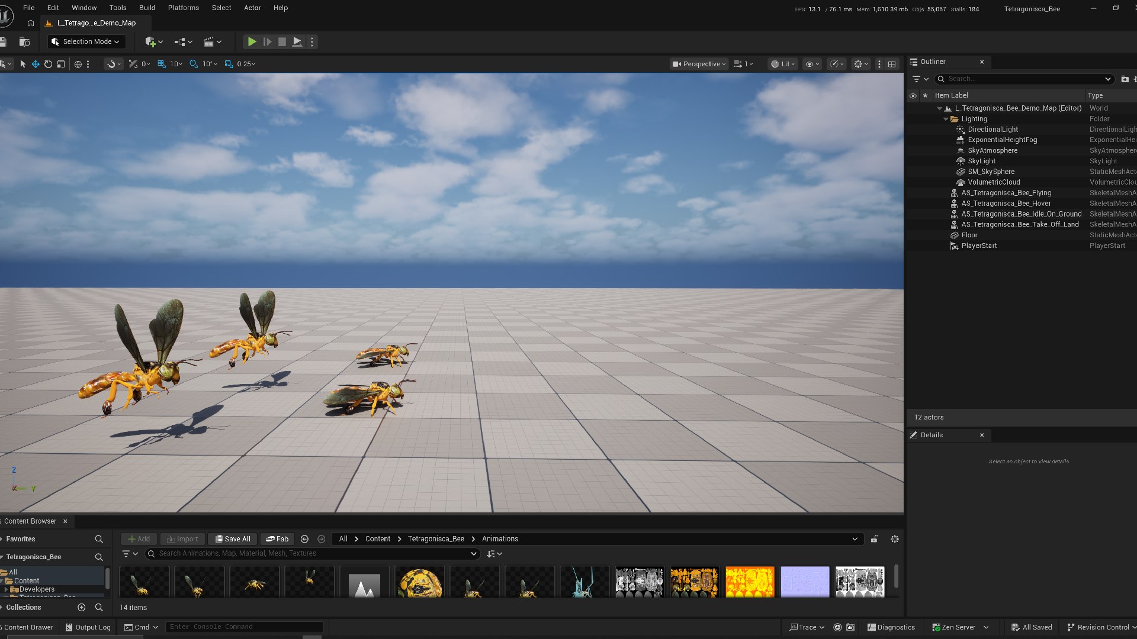Toggle grid location snapping icon

pyautogui.click(x=162, y=64)
